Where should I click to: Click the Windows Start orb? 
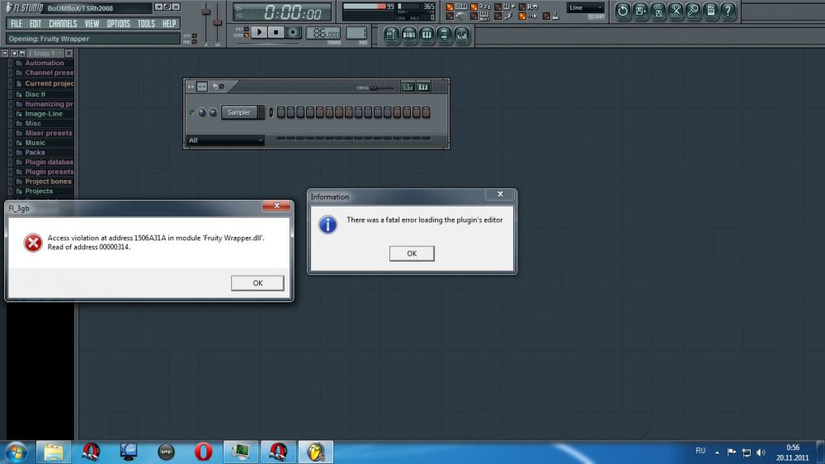pos(16,452)
